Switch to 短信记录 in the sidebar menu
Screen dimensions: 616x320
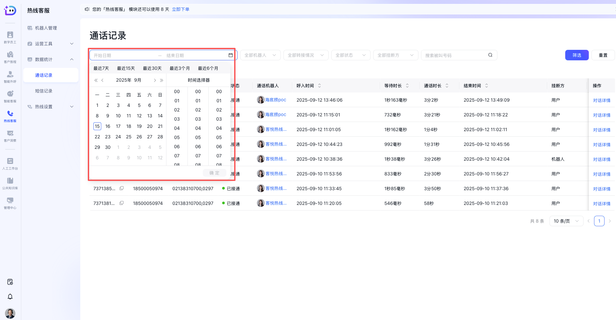click(44, 91)
